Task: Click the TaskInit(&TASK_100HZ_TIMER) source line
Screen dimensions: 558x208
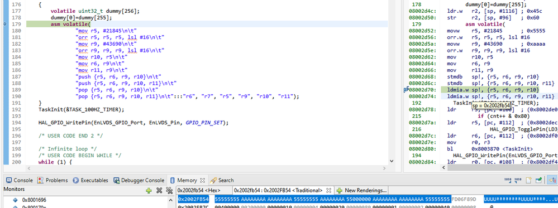Action: point(82,109)
